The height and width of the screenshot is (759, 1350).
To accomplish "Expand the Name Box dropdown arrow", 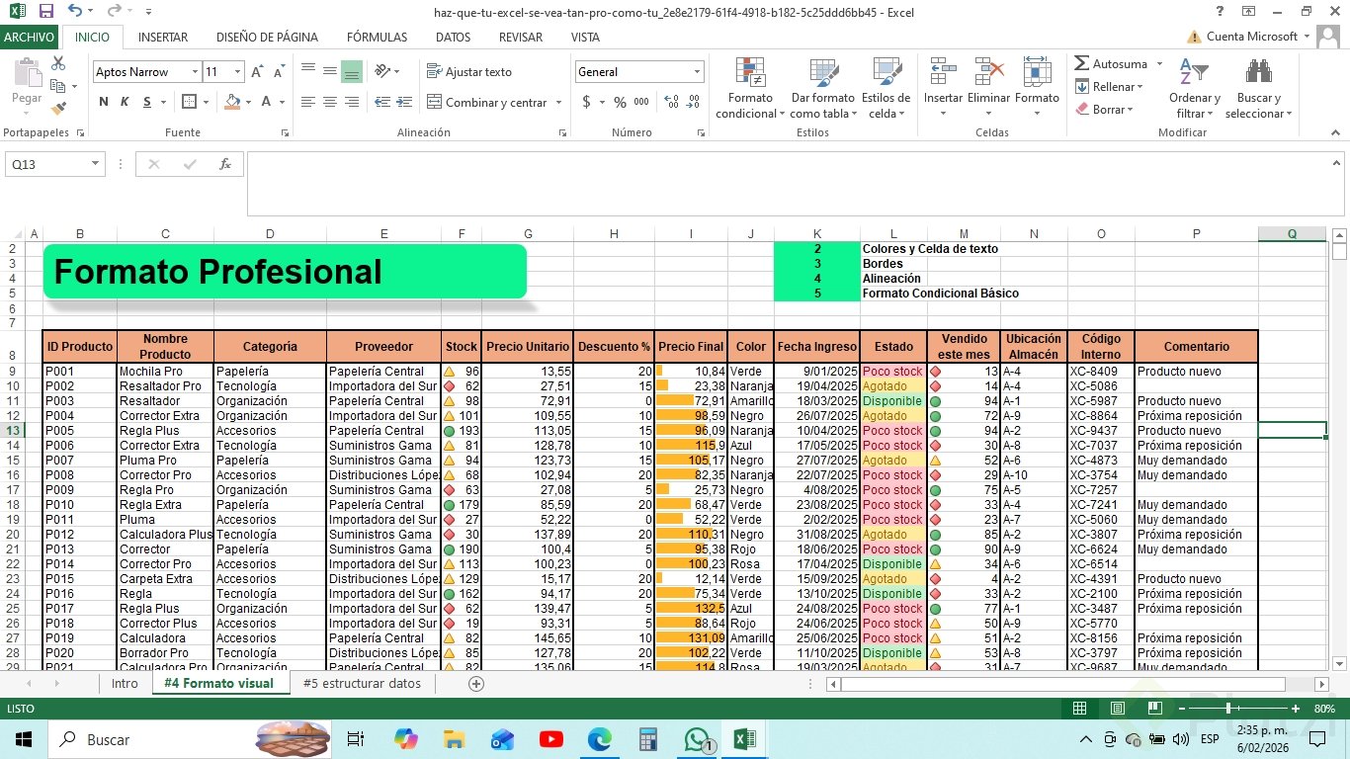I will (x=96, y=164).
